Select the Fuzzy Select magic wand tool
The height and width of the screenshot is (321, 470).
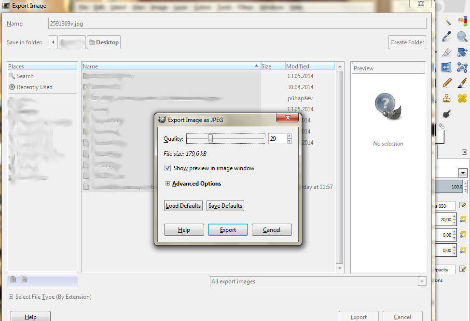pyautogui.click(x=447, y=21)
